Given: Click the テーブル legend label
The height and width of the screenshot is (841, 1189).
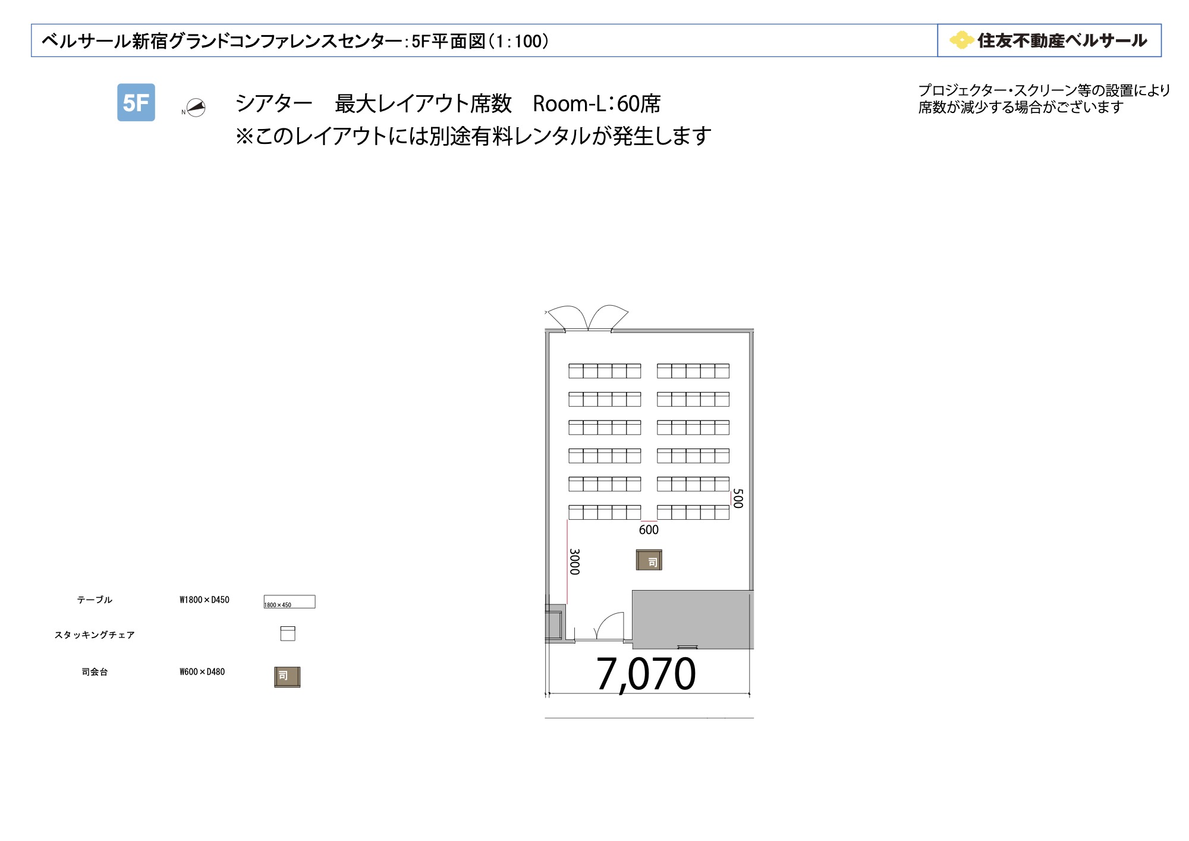Looking at the screenshot, I should 95,600.
